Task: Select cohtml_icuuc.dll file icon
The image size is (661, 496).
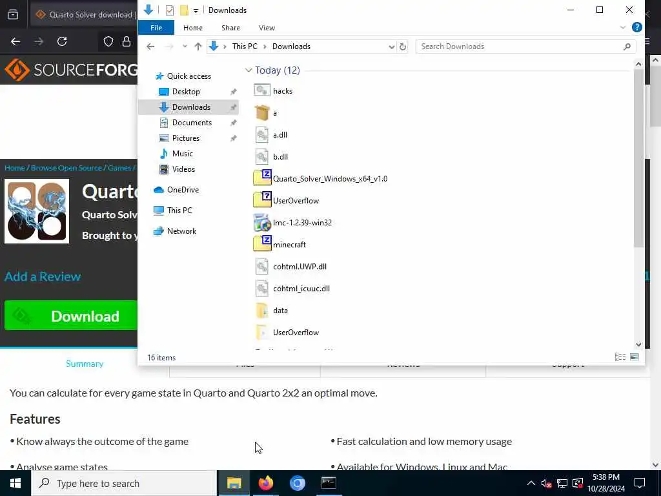Action: 262,289
